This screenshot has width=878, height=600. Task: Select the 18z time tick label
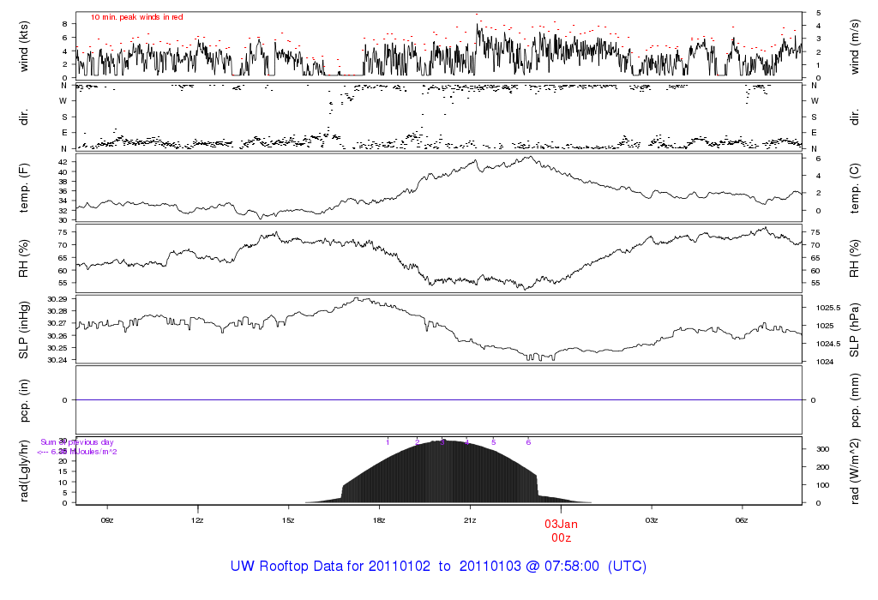[379, 520]
